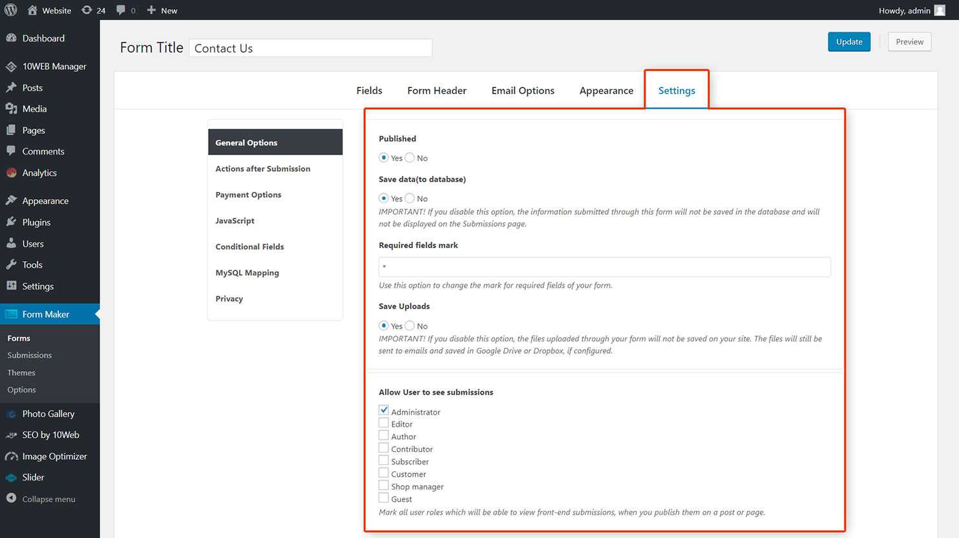Check the Contributor role checkbox

[384, 447]
